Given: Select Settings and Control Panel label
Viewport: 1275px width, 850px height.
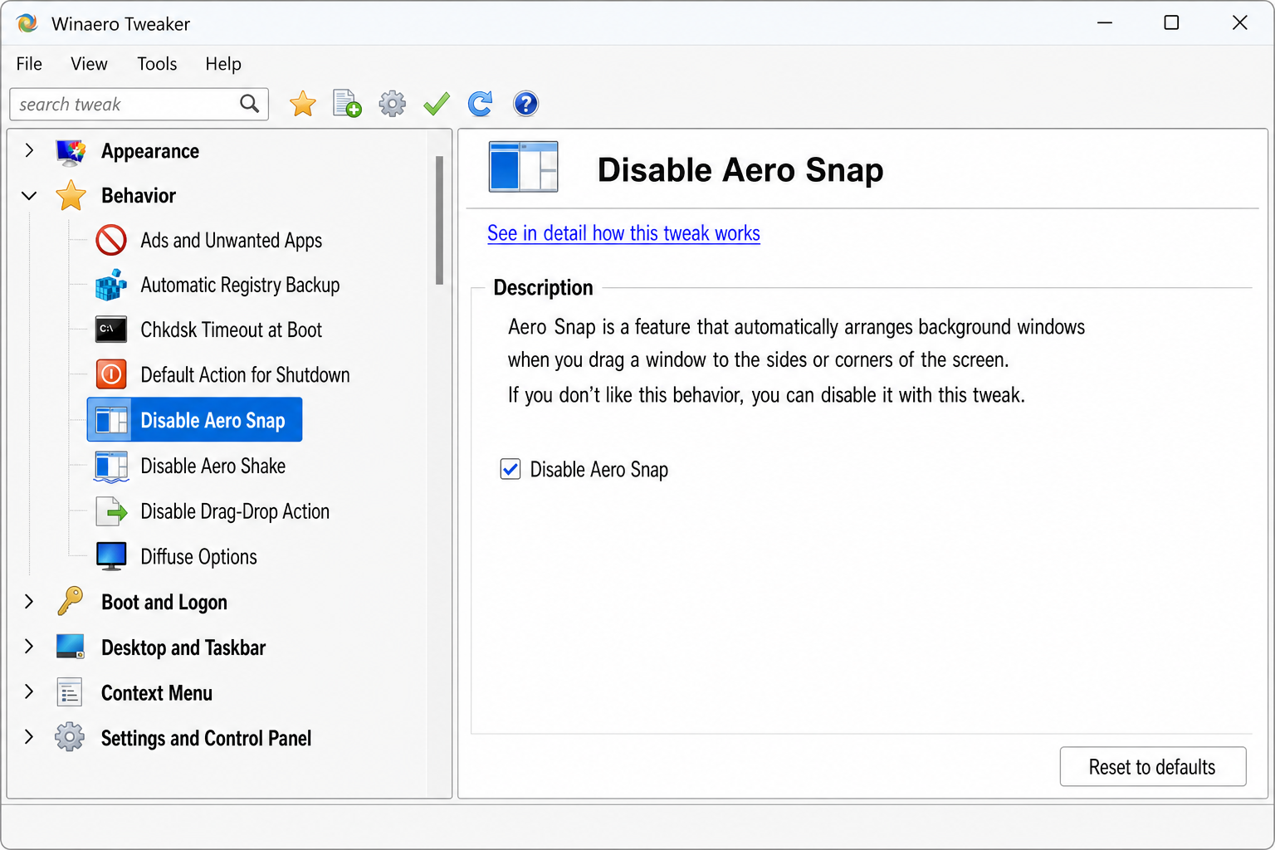Looking at the screenshot, I should [x=206, y=739].
